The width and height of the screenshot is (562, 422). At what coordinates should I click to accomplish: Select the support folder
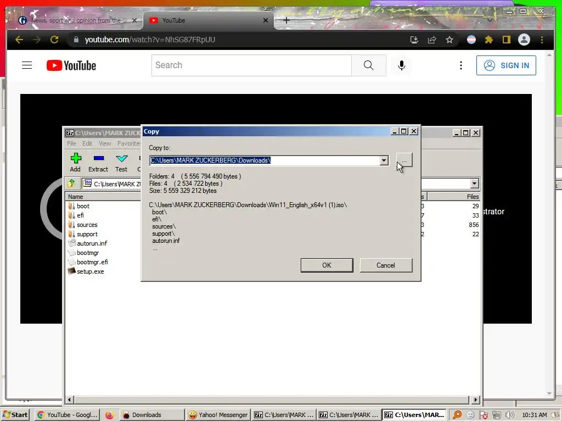[87, 234]
